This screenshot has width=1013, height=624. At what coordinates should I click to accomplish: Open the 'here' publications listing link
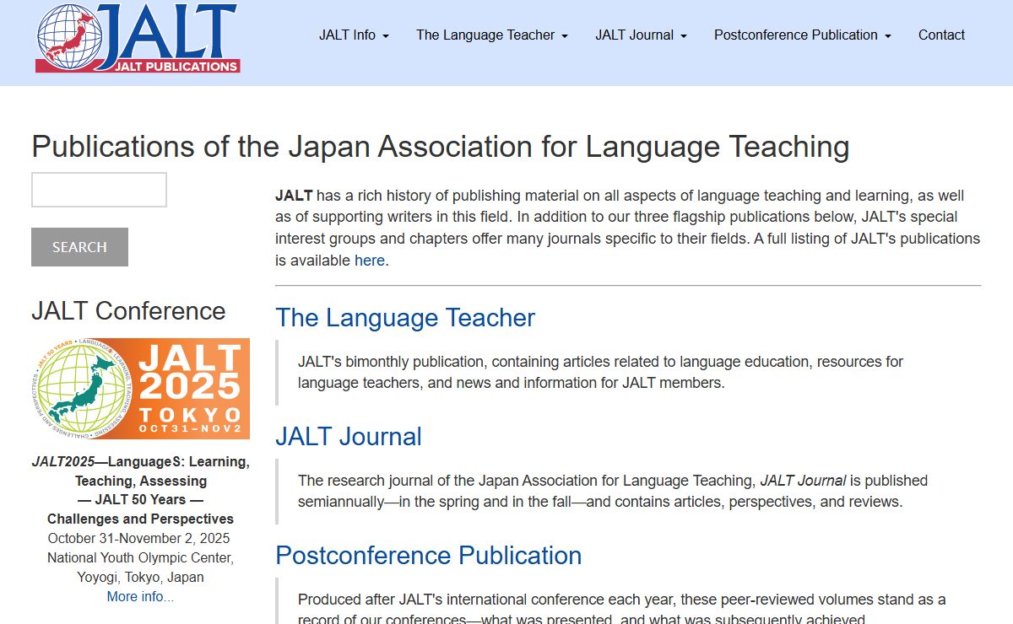coord(370,261)
